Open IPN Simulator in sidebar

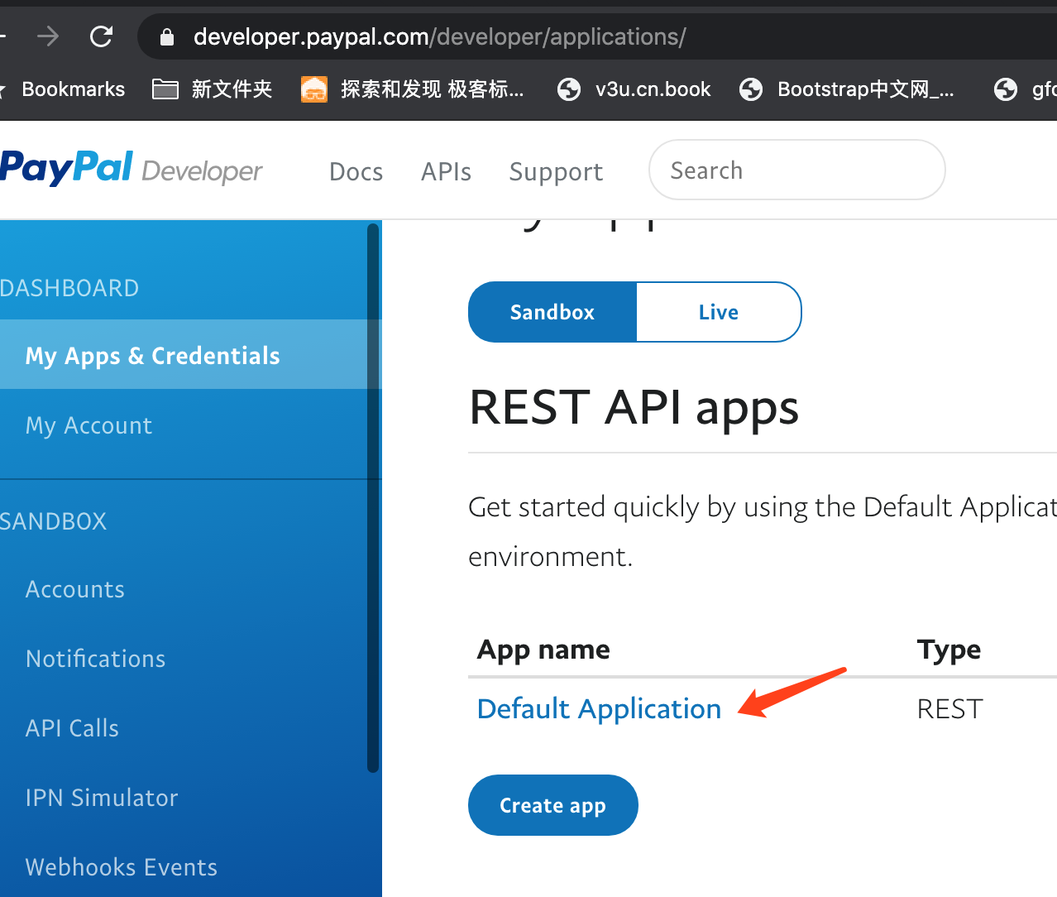(x=102, y=798)
